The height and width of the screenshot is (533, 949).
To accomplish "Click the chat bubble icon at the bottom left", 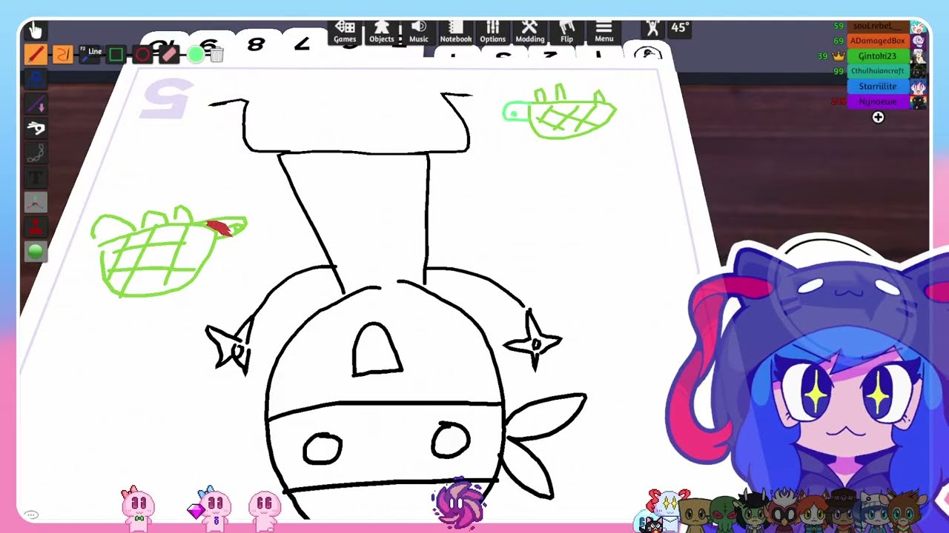I will [x=31, y=514].
